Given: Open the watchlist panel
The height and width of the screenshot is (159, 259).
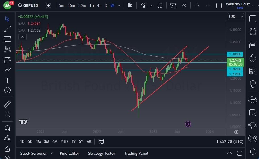Looking at the screenshot, I should pos(253,18).
